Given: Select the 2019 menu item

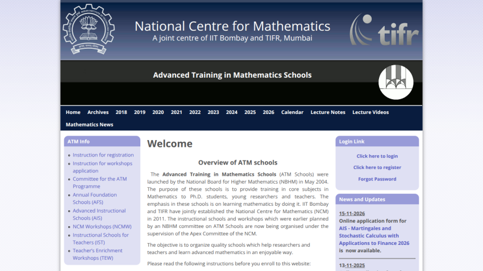Looking at the screenshot, I should point(140,112).
